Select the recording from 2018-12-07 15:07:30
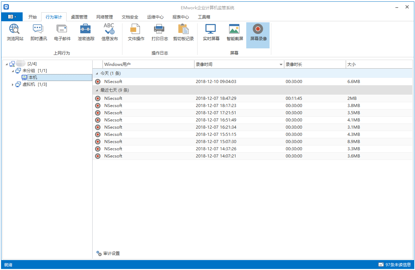This screenshot has height=270, width=415. click(x=216, y=142)
